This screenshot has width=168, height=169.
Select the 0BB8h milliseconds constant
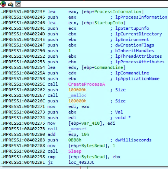(x=75, y=140)
